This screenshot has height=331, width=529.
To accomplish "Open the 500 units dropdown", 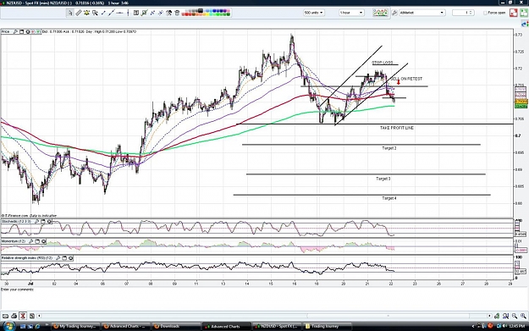I will (x=313, y=13).
